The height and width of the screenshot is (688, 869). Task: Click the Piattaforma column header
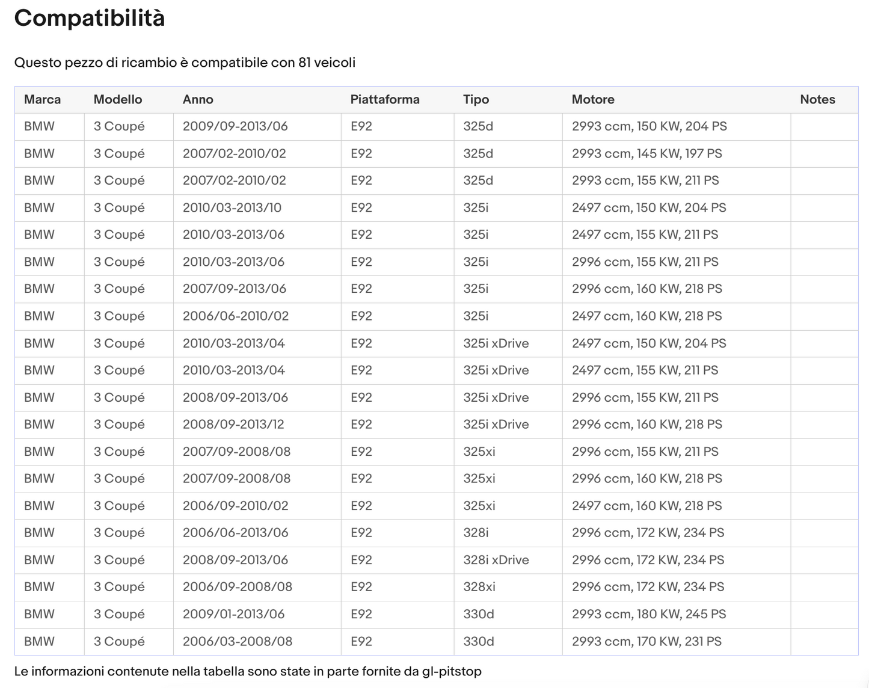tap(385, 100)
